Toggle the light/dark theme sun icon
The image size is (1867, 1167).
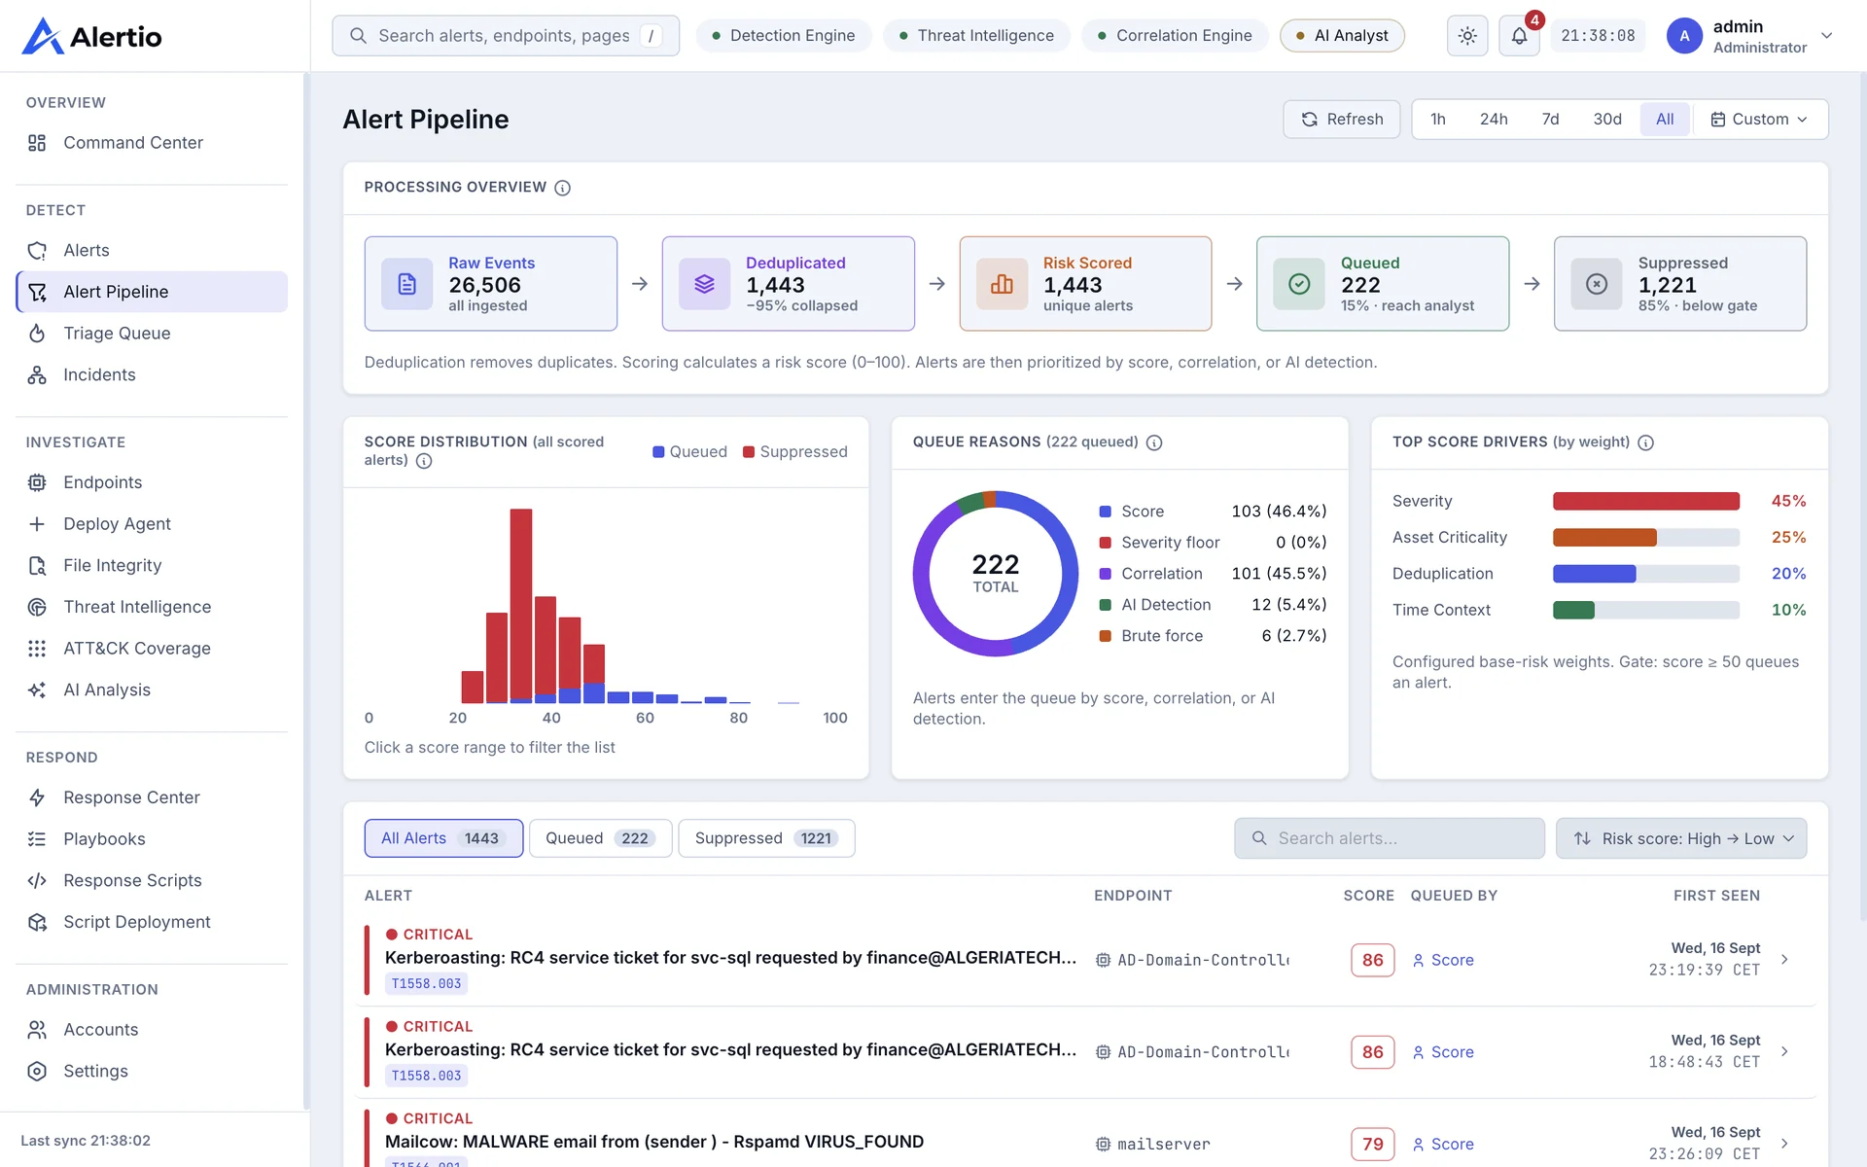[x=1467, y=36]
